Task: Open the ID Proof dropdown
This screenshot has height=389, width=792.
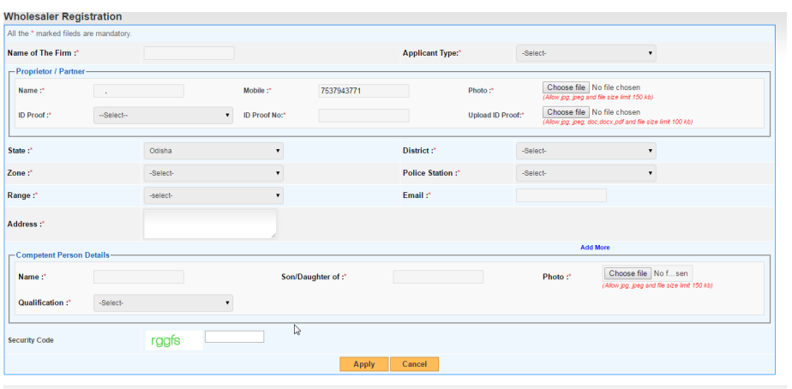Action: 163,115
